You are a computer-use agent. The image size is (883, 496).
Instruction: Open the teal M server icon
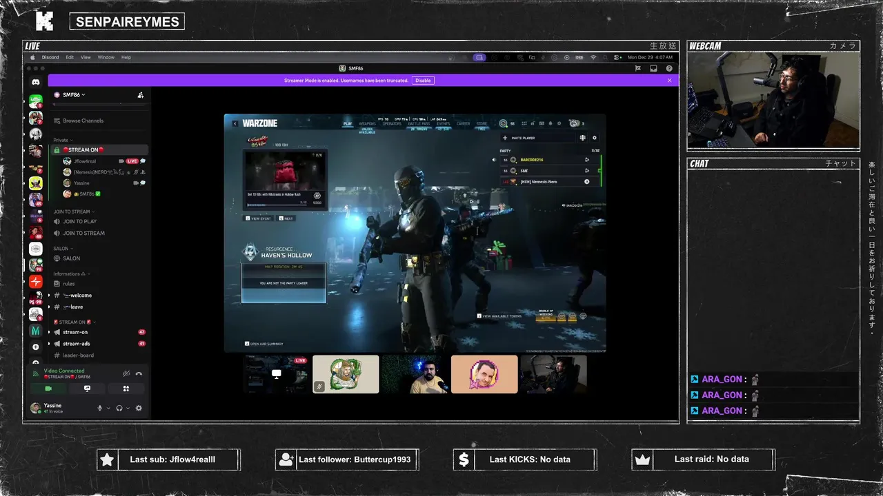click(x=36, y=331)
